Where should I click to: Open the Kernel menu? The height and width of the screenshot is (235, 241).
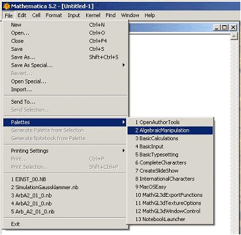pyautogui.click(x=93, y=15)
